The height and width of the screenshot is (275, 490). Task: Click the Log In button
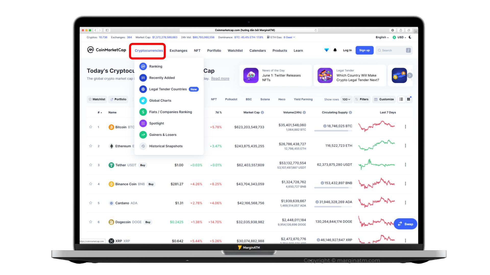pyautogui.click(x=348, y=50)
